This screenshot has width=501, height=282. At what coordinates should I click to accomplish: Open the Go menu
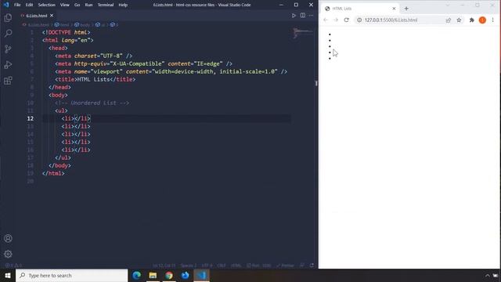point(77,5)
